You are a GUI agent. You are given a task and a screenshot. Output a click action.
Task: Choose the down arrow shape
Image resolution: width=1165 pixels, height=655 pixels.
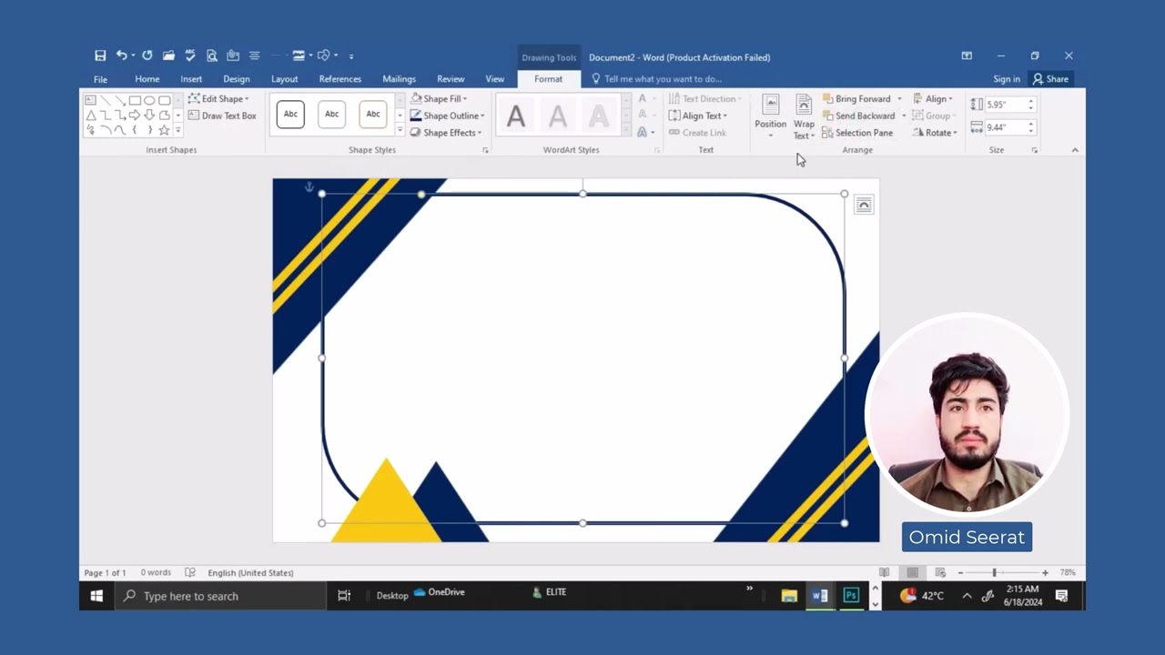coord(149,116)
